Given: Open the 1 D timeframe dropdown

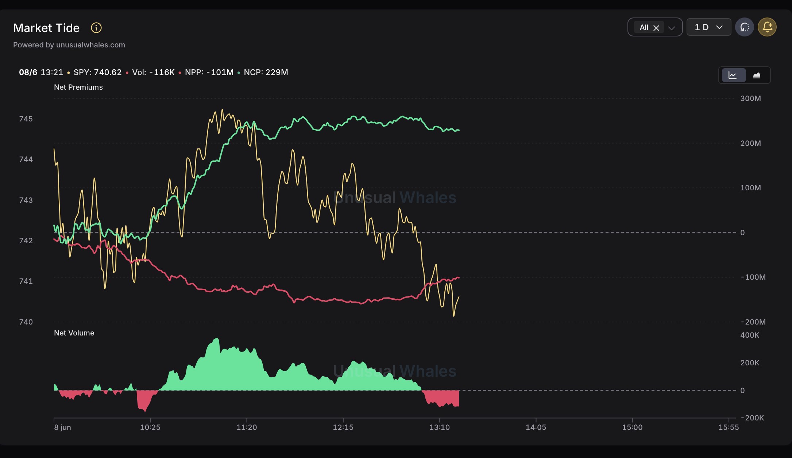Looking at the screenshot, I should tap(709, 27).
